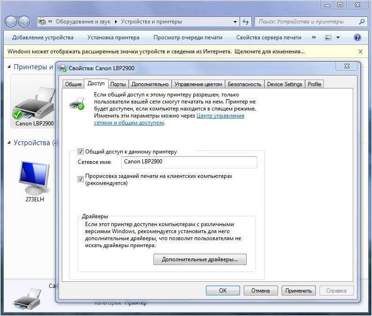Click Устройства и принтеры breadcrumb
372x316 pixels.
click(151, 22)
